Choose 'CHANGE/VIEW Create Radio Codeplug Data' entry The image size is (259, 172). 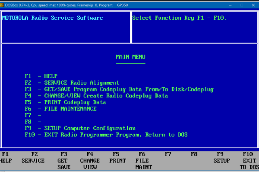coord(96,96)
